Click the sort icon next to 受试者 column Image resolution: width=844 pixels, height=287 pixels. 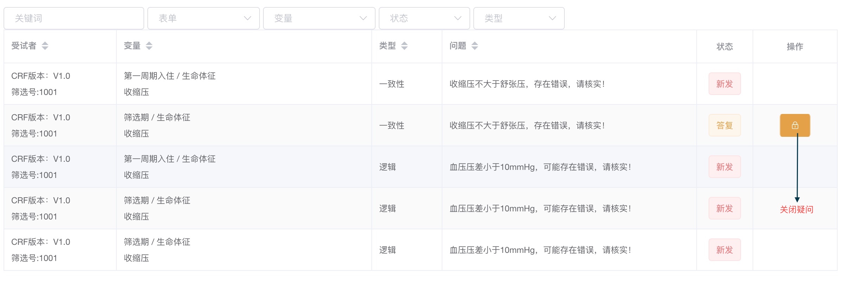click(45, 46)
